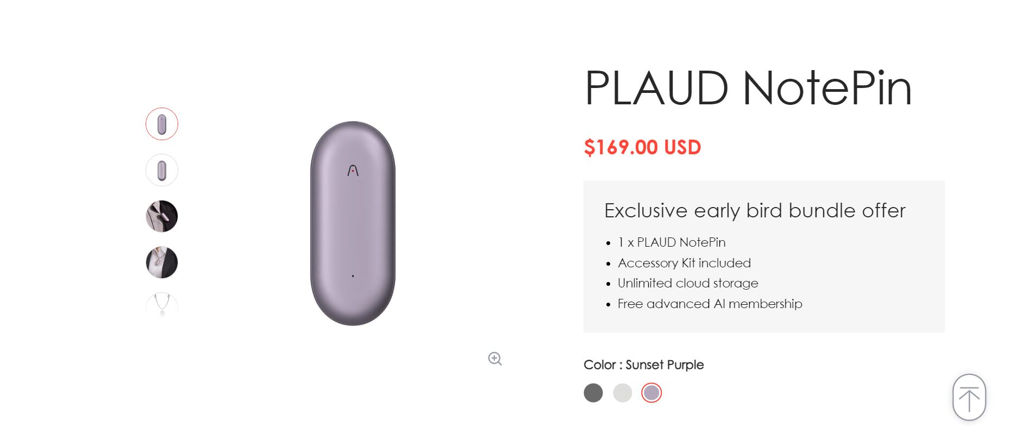This screenshot has height=426, width=1028.
Task: Click the '1 x PLAUD NotePin' bullet
Action: (x=672, y=242)
